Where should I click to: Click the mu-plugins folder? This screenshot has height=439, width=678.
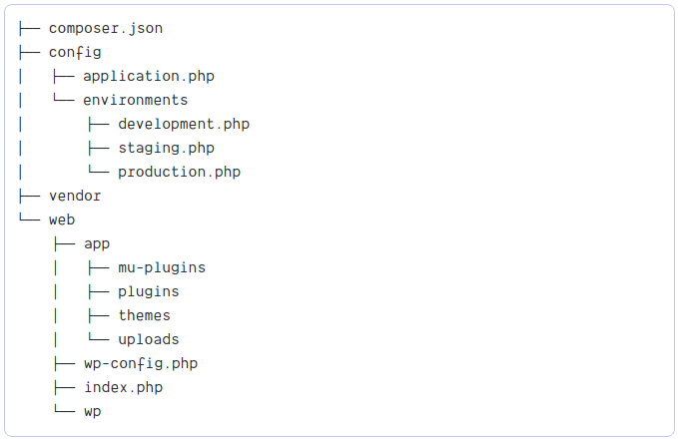162,268
